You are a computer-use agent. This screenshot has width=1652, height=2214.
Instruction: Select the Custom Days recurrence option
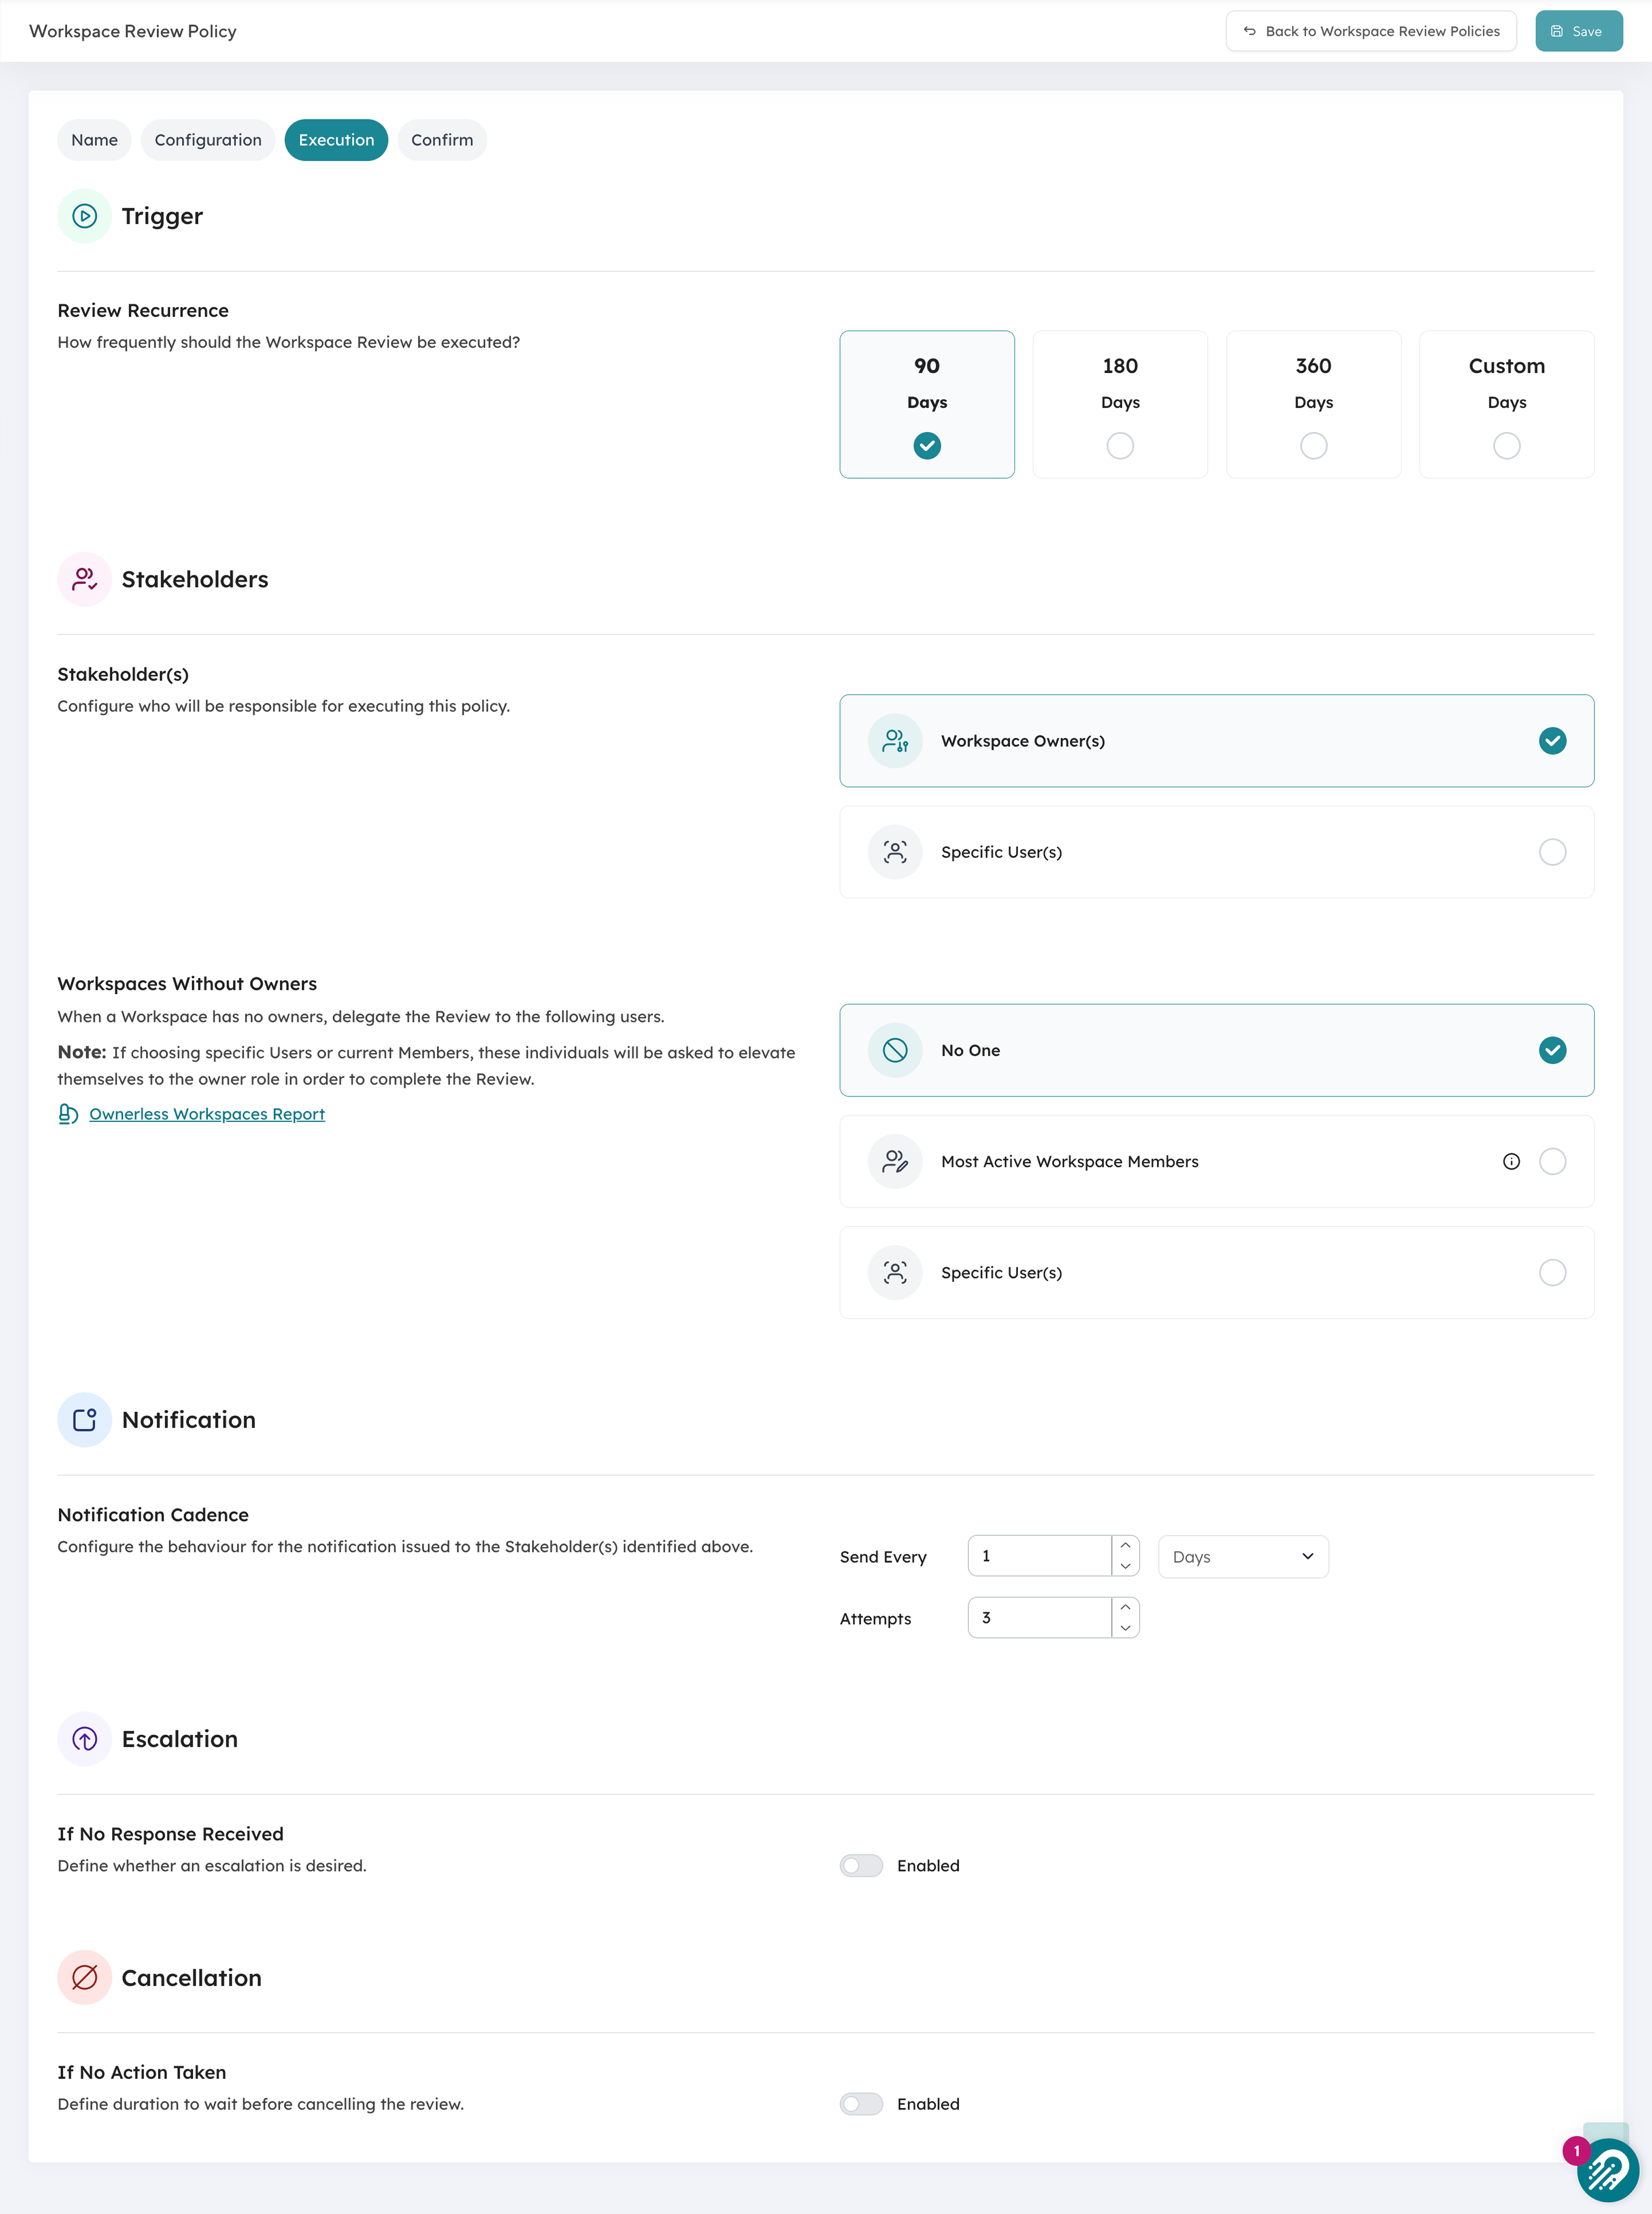(x=1506, y=405)
